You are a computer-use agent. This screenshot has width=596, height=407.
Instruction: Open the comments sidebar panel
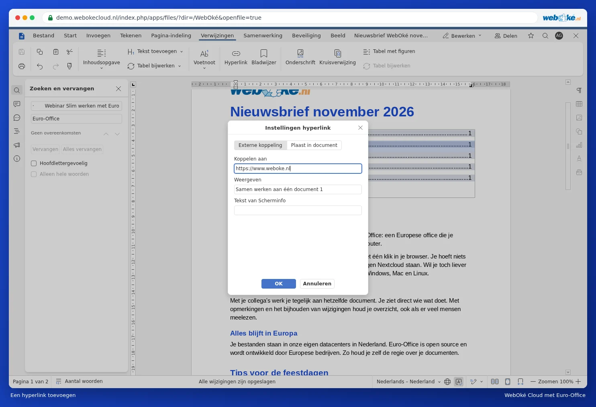(x=17, y=104)
